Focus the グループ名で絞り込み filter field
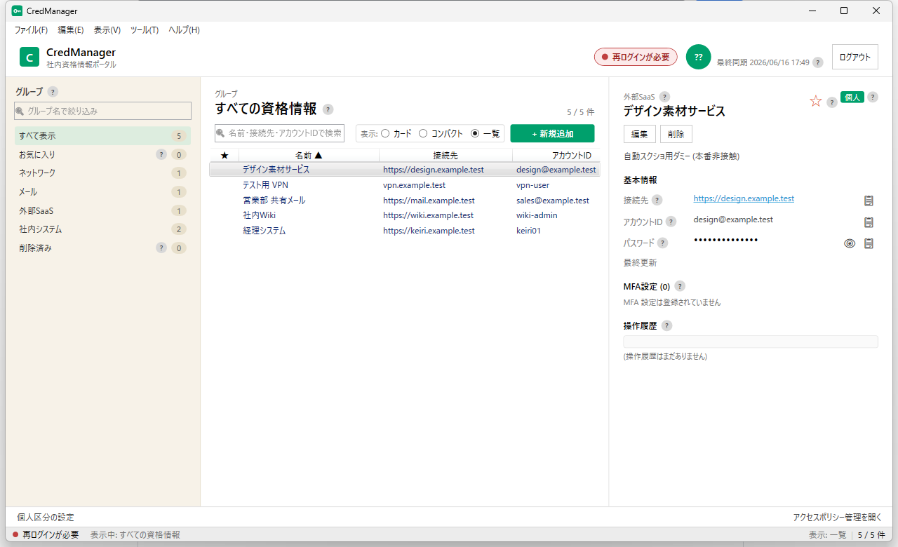898x547 pixels. tap(102, 111)
